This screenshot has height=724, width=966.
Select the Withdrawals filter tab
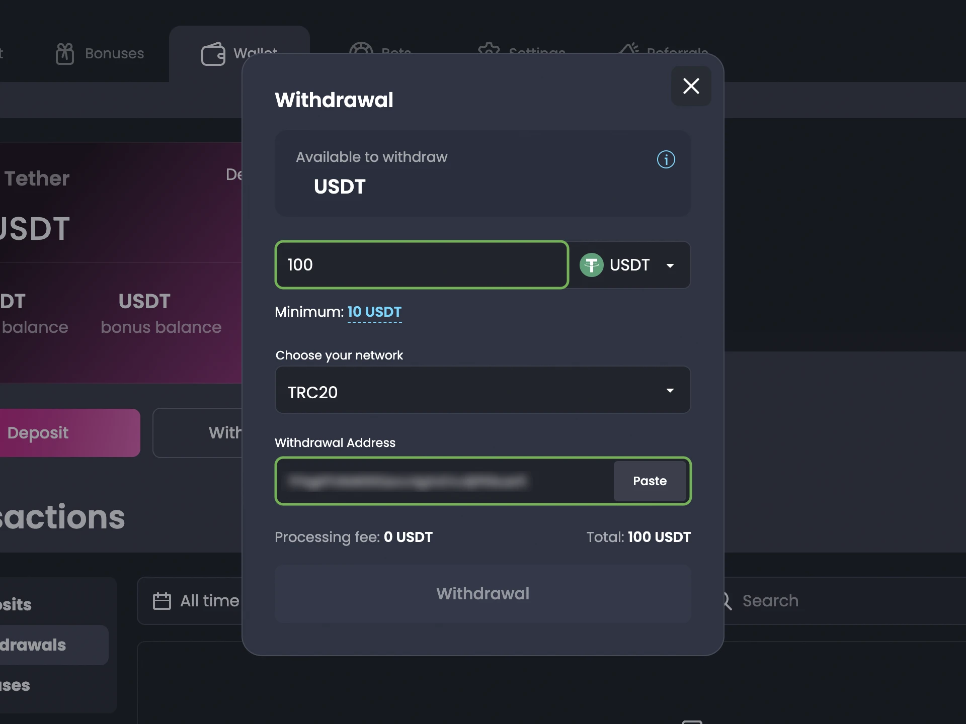tap(30, 644)
